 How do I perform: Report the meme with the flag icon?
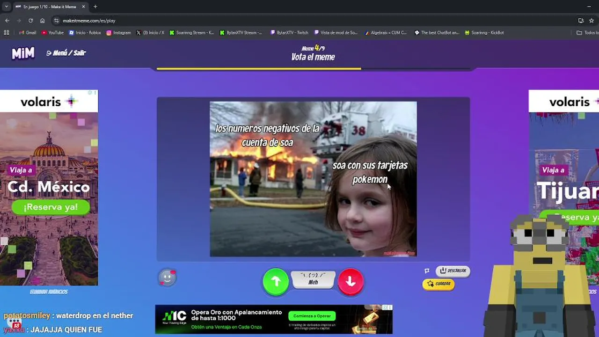tap(427, 271)
